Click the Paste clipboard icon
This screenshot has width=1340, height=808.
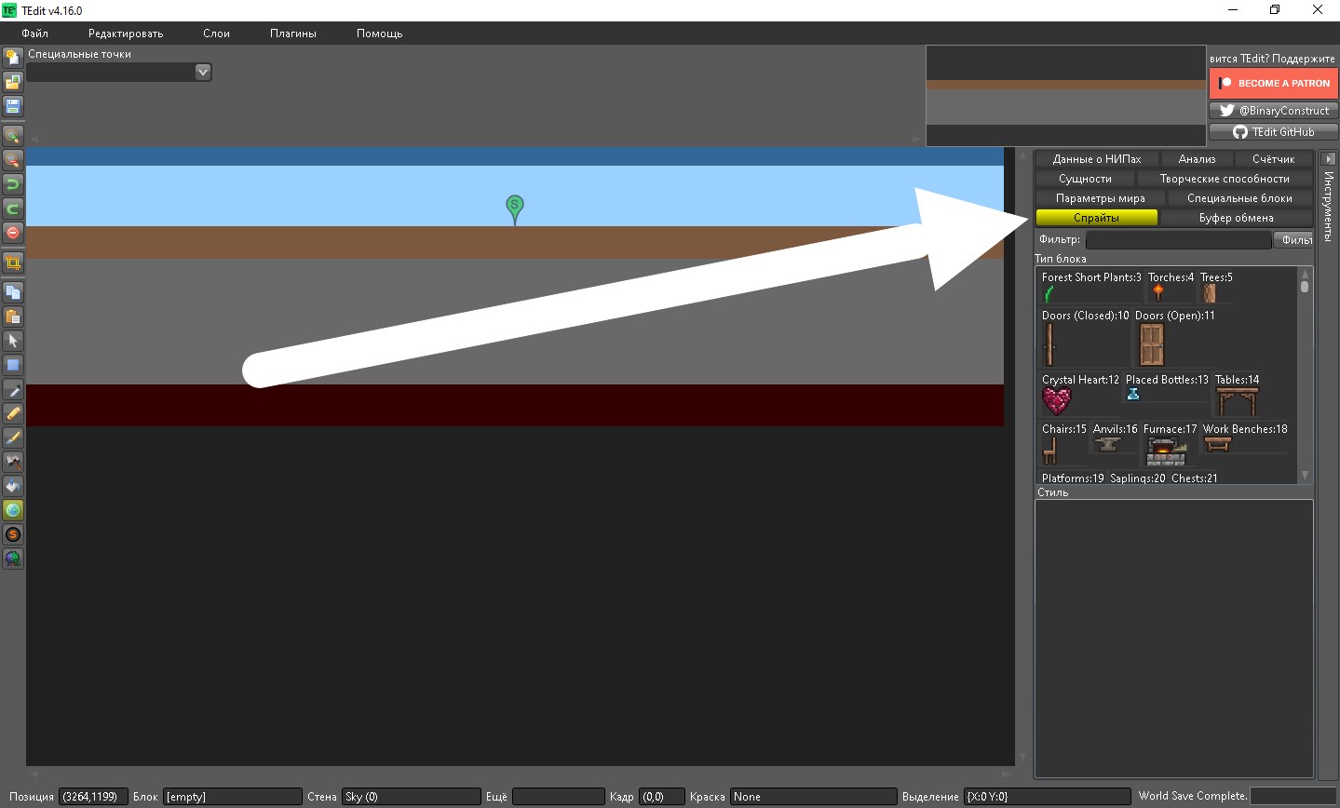point(13,316)
